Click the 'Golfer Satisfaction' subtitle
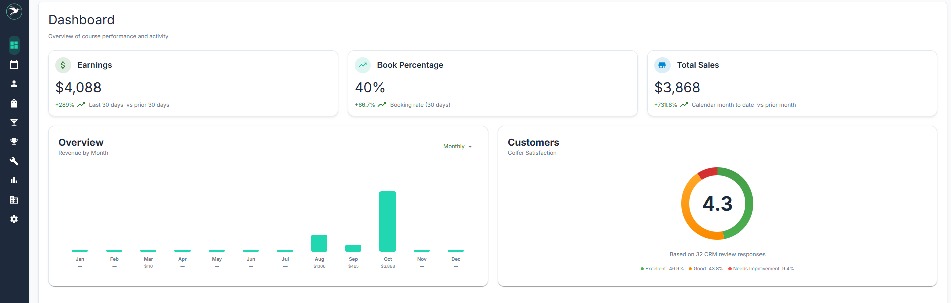Image resolution: width=951 pixels, height=303 pixels. click(532, 153)
